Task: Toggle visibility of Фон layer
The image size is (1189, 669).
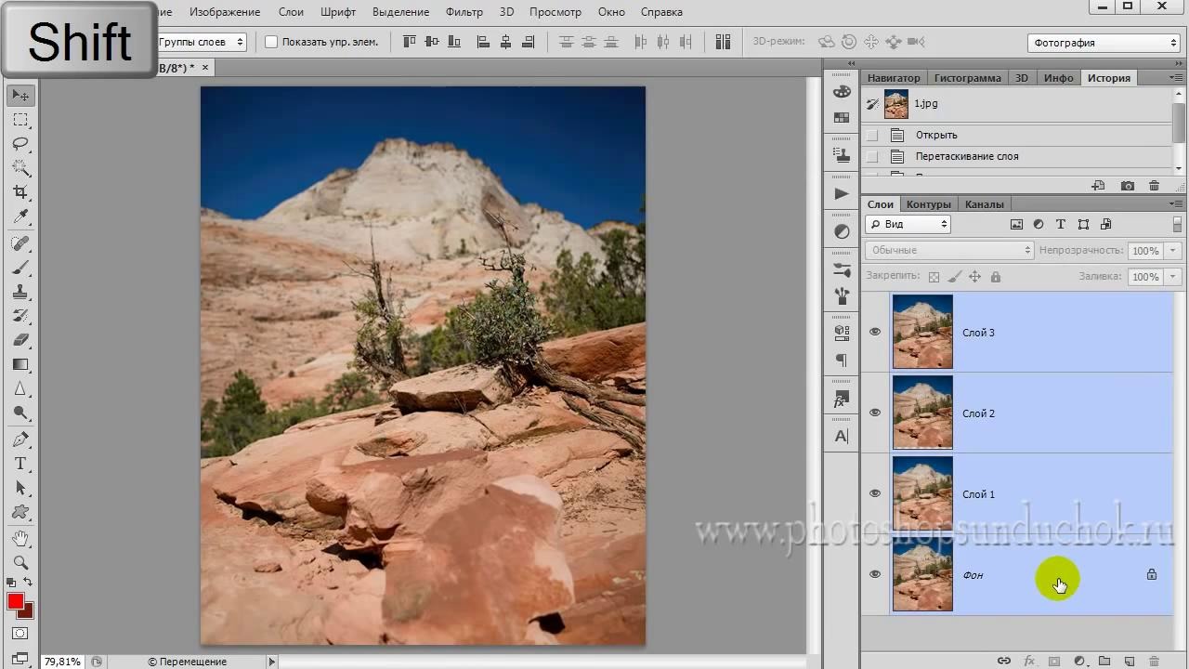Action: tap(875, 574)
